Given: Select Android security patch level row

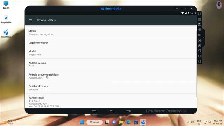Looking at the screenshot, I should point(111,76).
